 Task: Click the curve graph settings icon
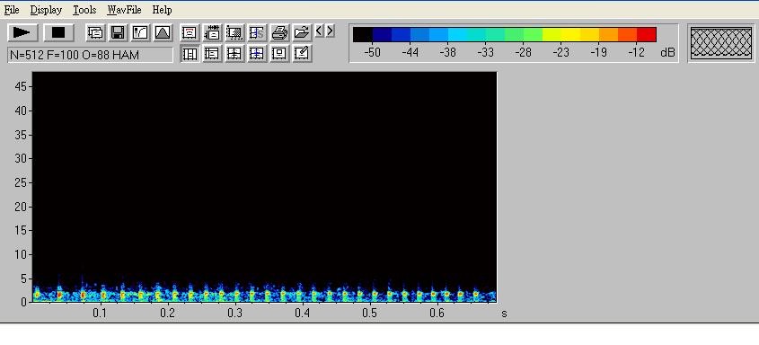(140, 32)
